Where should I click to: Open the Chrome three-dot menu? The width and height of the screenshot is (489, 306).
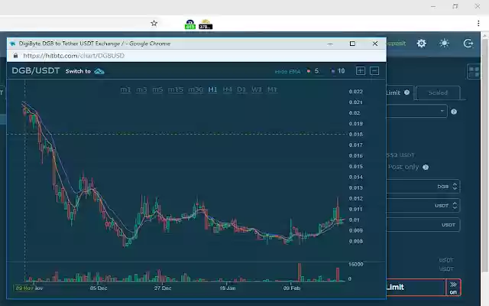point(478,23)
